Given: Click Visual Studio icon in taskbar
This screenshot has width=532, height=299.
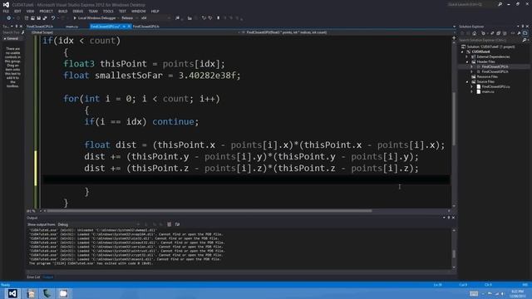Looking at the screenshot, I should pyautogui.click(x=12, y=293).
